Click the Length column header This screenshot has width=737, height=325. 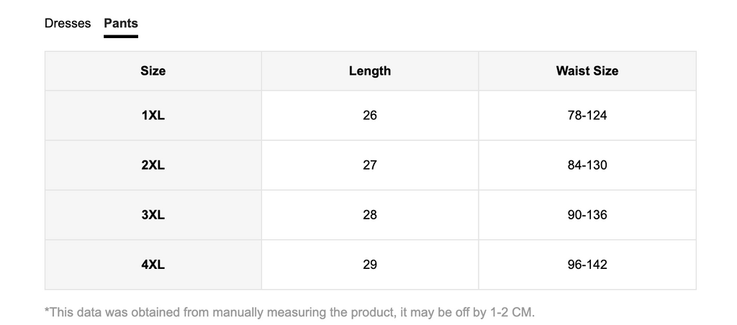[x=370, y=71]
